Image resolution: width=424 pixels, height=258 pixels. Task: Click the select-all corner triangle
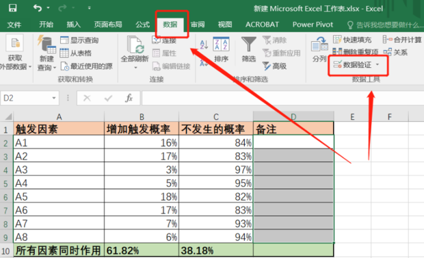pyautogui.click(x=8, y=117)
